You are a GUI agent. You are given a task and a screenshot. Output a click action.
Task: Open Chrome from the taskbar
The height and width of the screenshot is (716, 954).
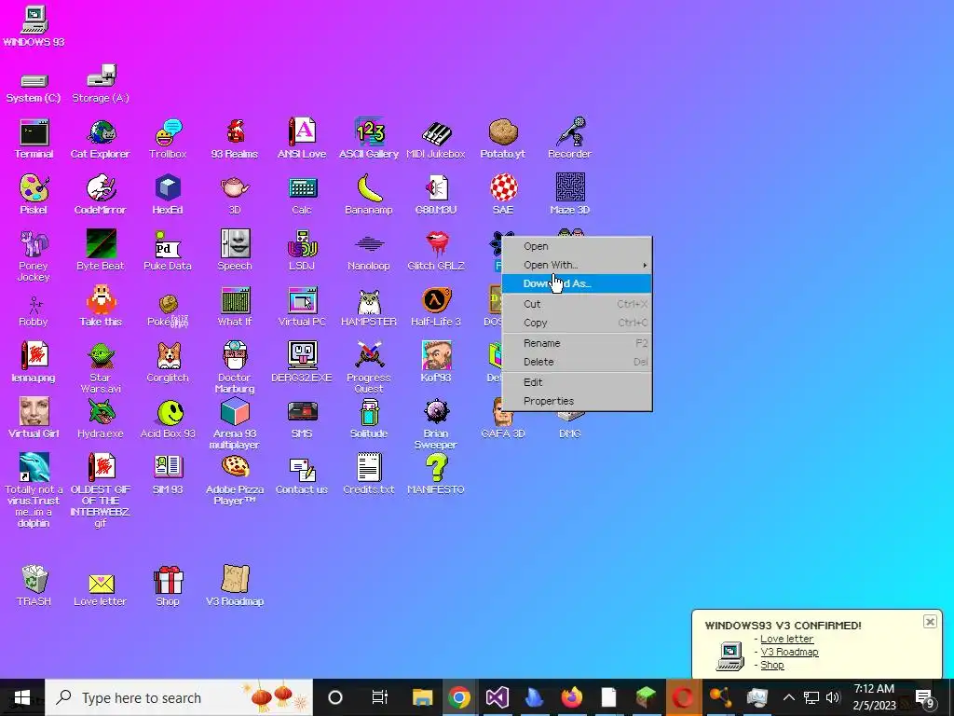[459, 697]
